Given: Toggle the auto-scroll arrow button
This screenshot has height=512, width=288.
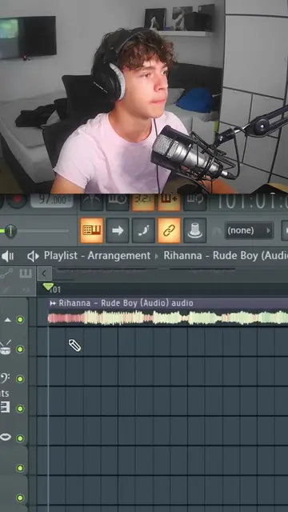Looking at the screenshot, I should click(x=118, y=230).
